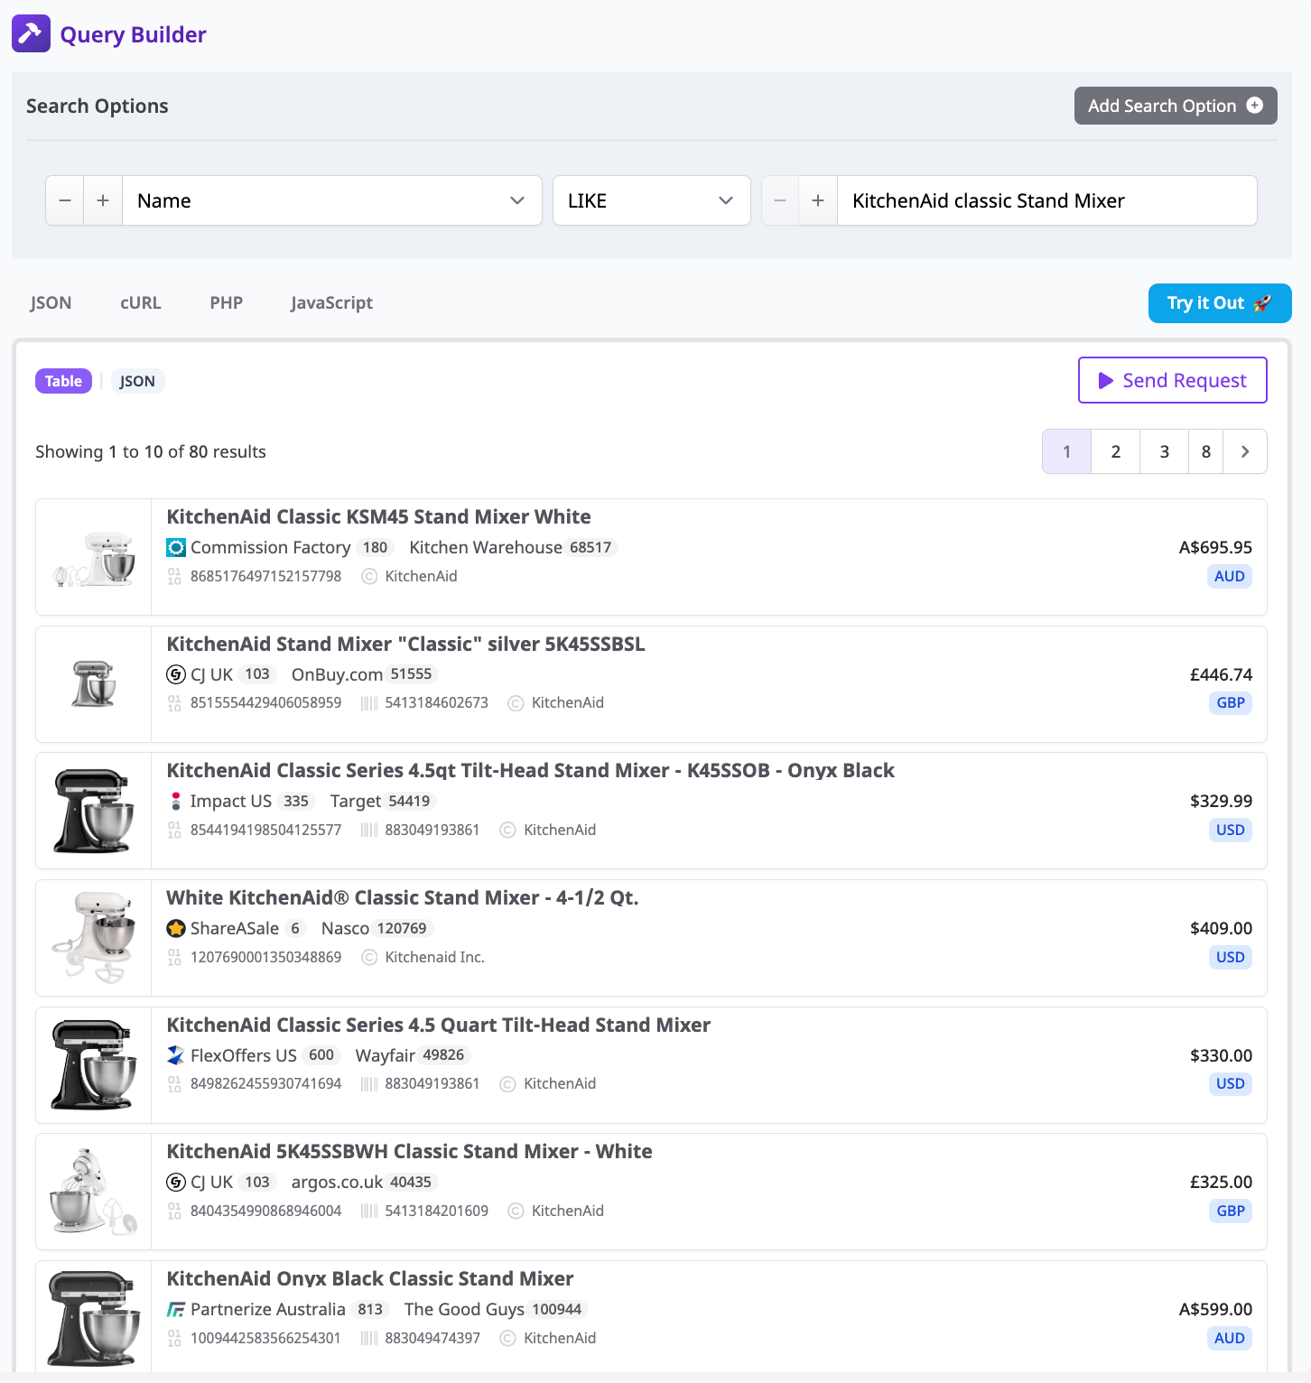This screenshot has width=1311, height=1383.
Task: Go to results page 8
Action: click(1206, 451)
